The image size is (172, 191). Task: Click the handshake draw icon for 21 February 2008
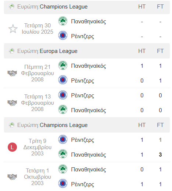click(12, 73)
